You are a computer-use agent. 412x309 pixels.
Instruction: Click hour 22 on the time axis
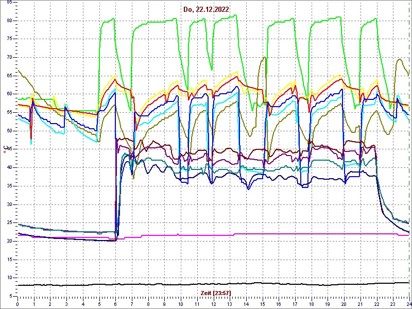pyautogui.click(x=376, y=304)
